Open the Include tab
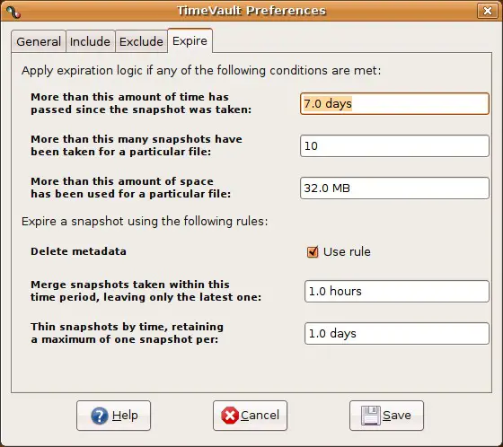Viewport: 503px width, 447px height. (90, 41)
